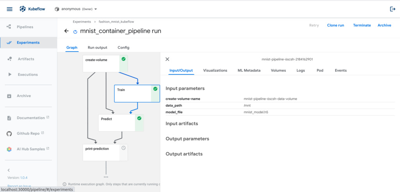This screenshot has height=192, width=400.
Task: Click the data_path parameter label
Action: coord(174,105)
